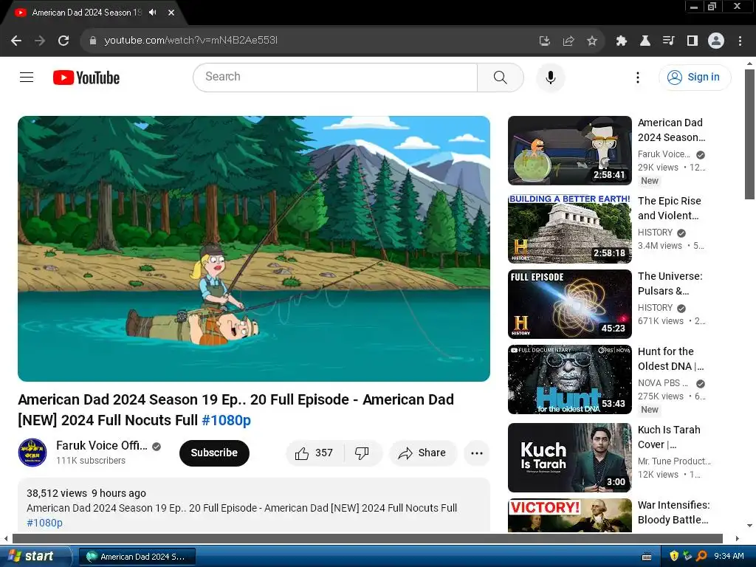Click the install app icon in address bar

[x=544, y=41]
